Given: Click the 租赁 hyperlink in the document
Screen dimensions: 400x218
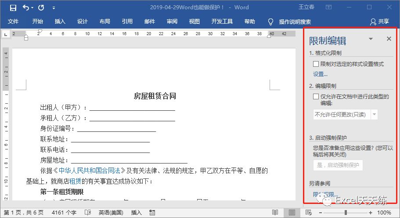Looking at the screenshot, I should pos(75,181).
